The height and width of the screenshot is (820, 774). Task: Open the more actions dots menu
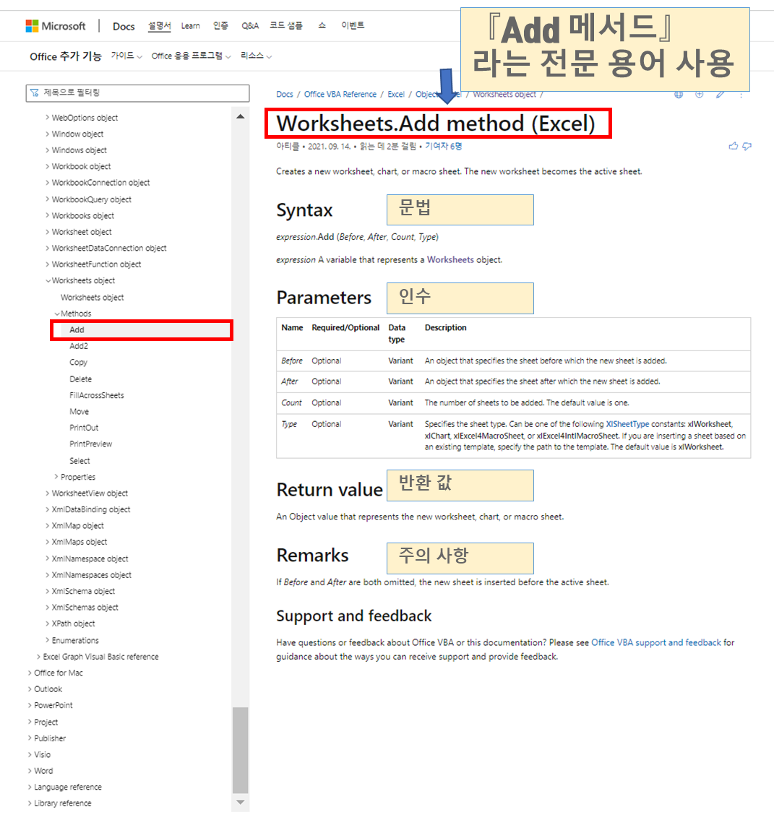741,95
